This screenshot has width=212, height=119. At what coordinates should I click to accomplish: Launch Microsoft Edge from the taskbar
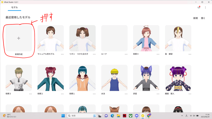point(112,116)
